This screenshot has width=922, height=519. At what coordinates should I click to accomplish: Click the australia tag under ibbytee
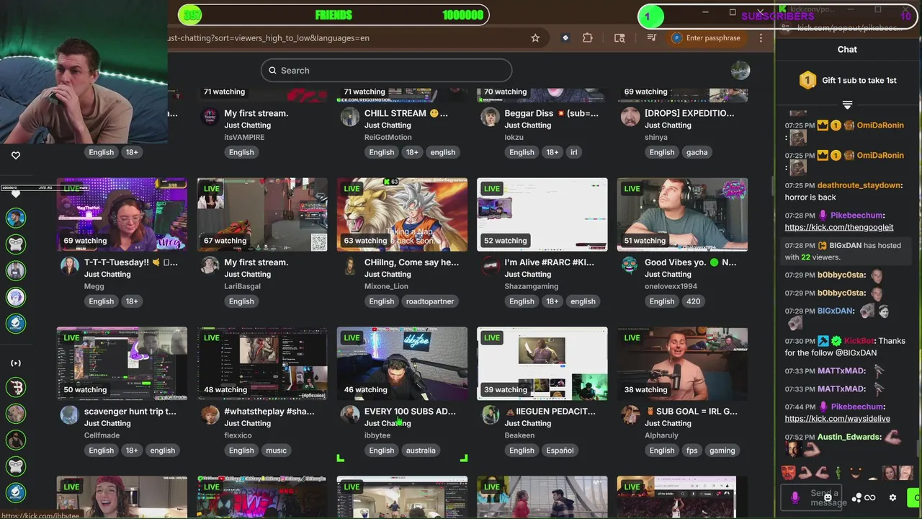click(421, 451)
